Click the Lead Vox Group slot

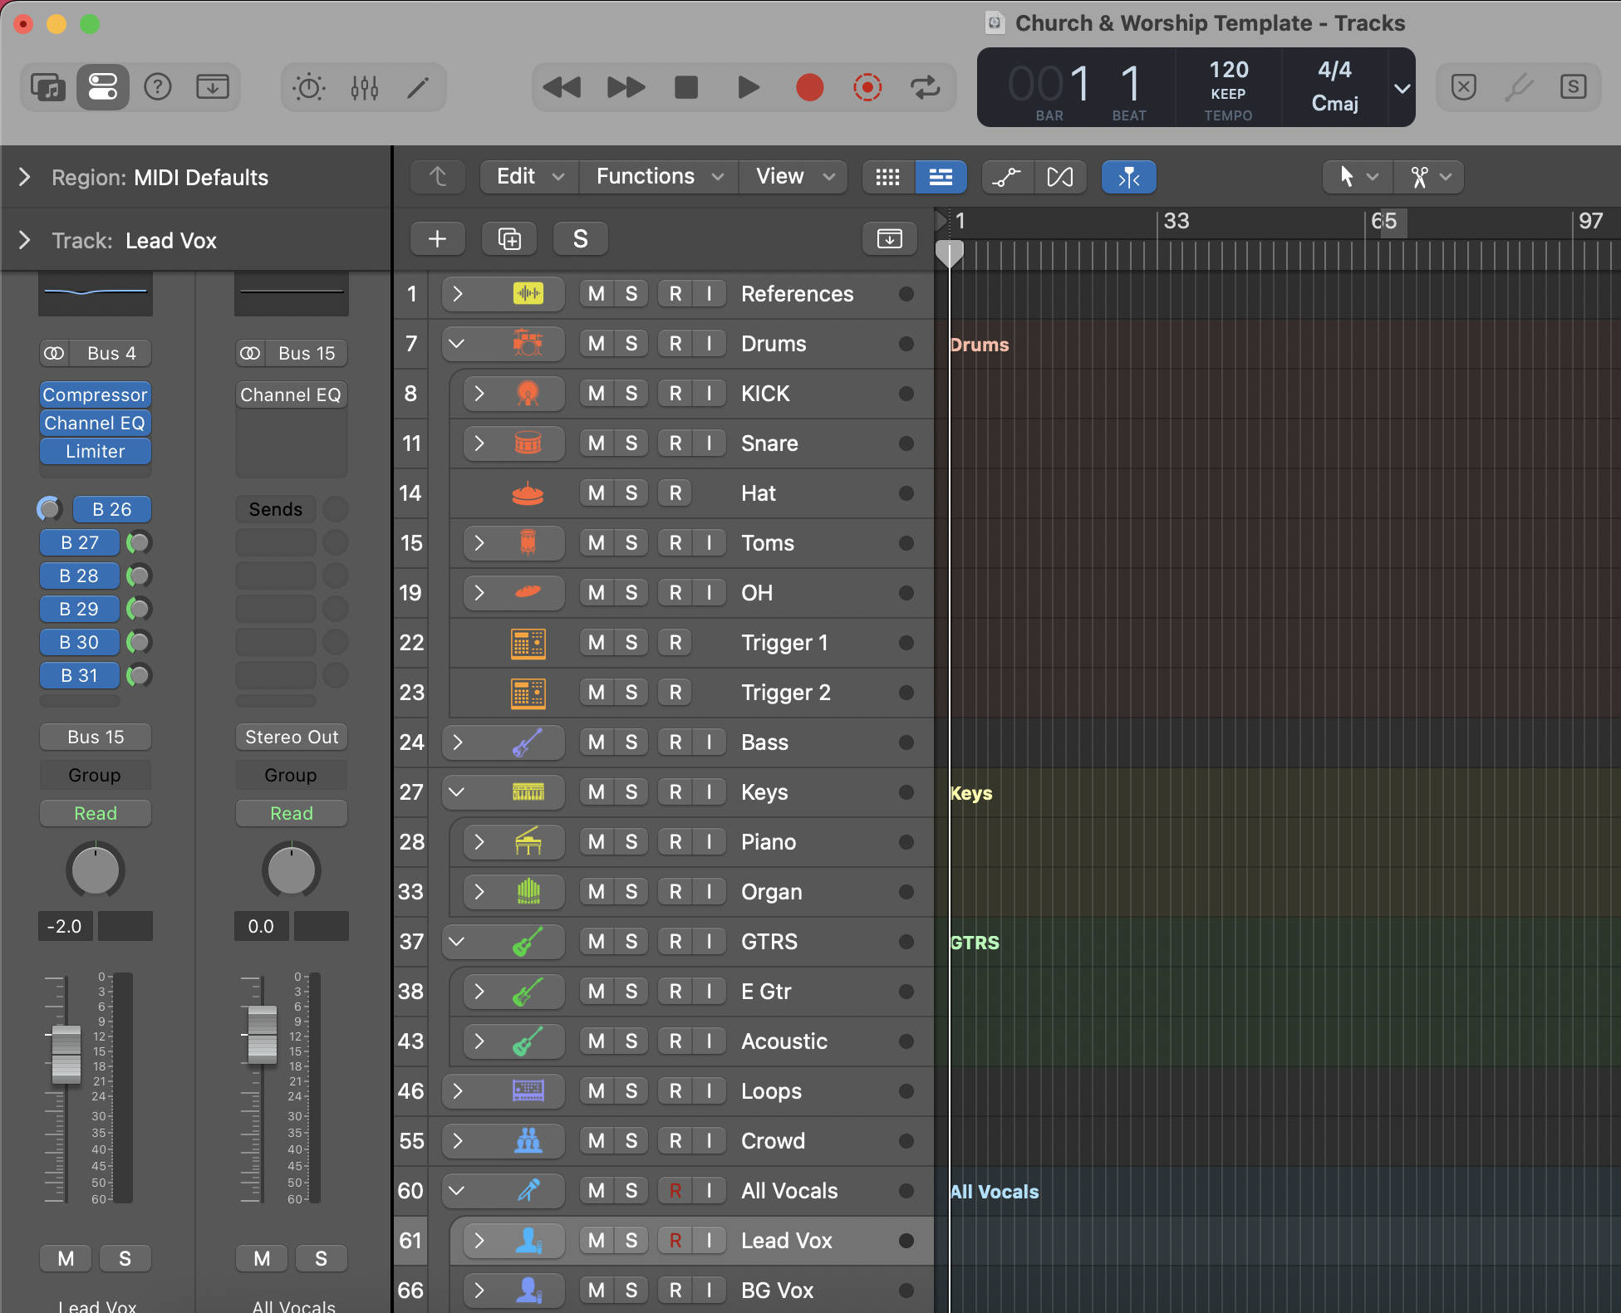pyautogui.click(x=96, y=775)
